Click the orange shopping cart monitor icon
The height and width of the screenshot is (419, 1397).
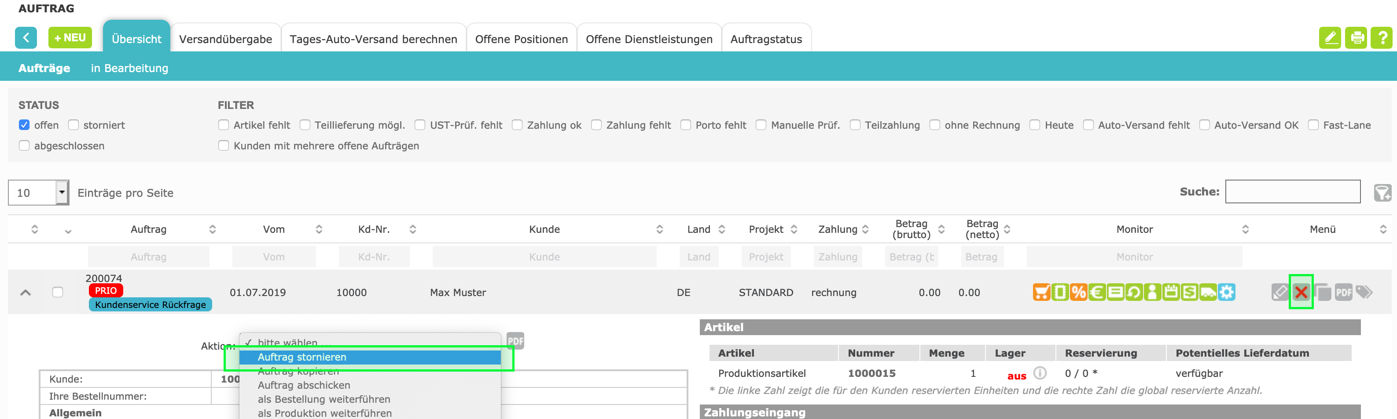coord(1041,293)
